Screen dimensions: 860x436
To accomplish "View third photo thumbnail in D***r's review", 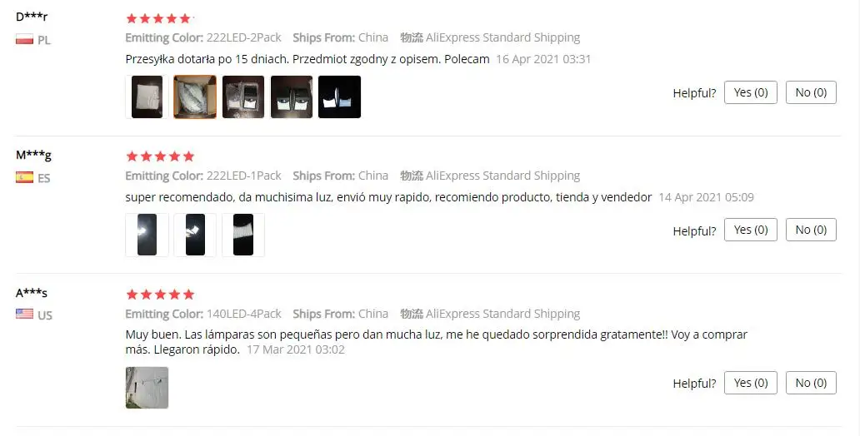I will [243, 97].
